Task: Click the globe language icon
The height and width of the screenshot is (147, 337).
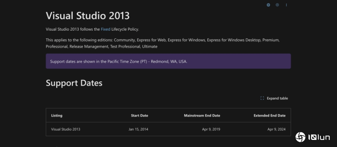Action: [268, 5]
